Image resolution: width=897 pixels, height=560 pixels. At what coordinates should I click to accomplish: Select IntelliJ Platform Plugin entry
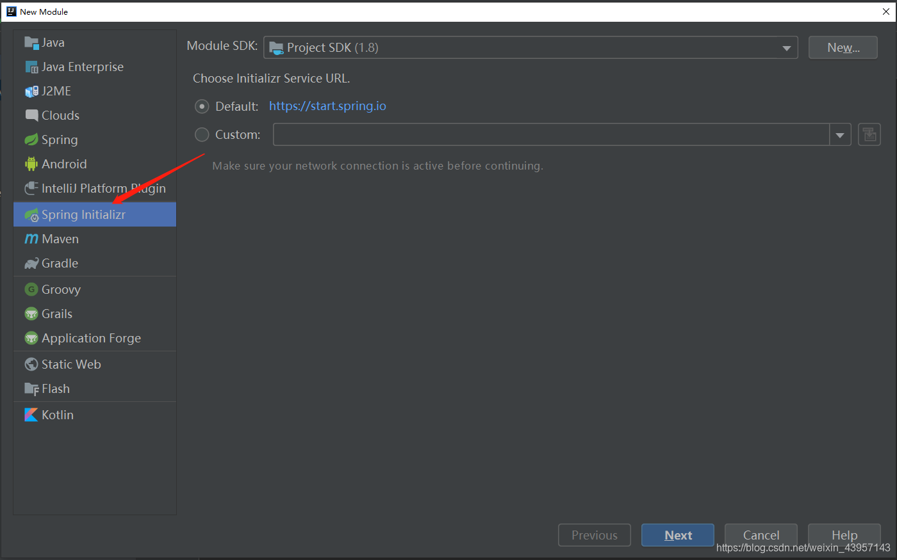click(x=95, y=189)
